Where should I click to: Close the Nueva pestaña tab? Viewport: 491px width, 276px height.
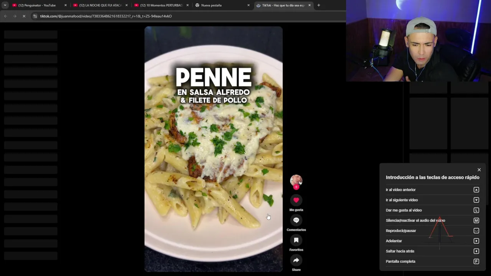pos(249,5)
